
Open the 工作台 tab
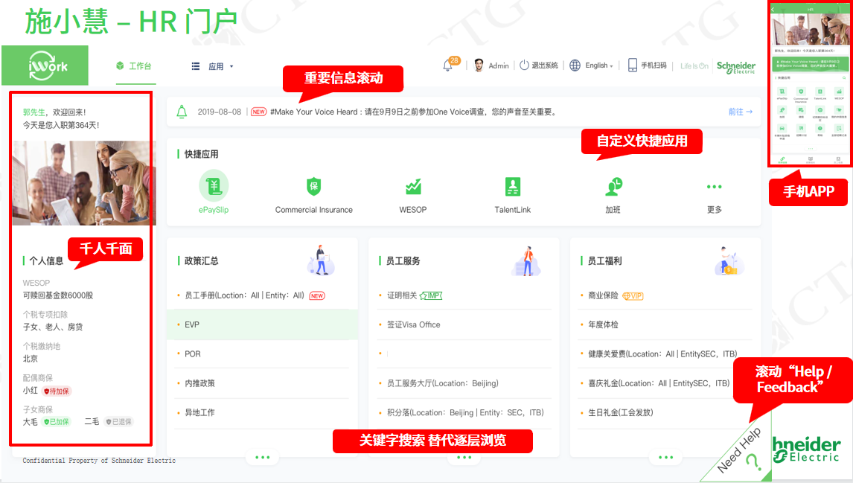(134, 65)
